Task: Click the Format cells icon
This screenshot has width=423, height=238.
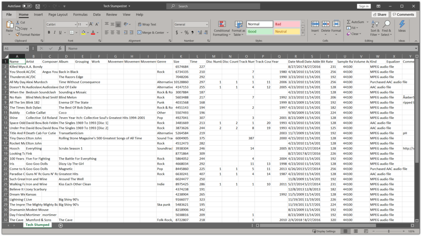Action: 336,24
